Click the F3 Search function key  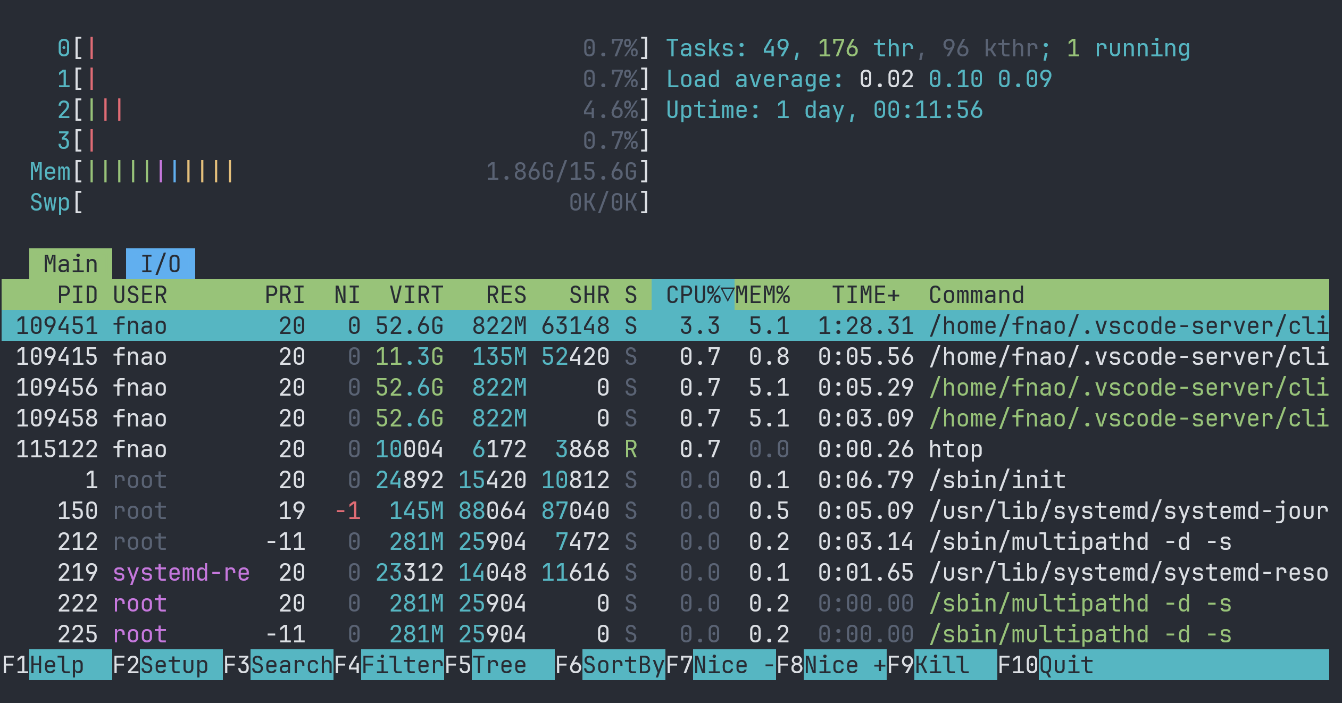coord(291,665)
